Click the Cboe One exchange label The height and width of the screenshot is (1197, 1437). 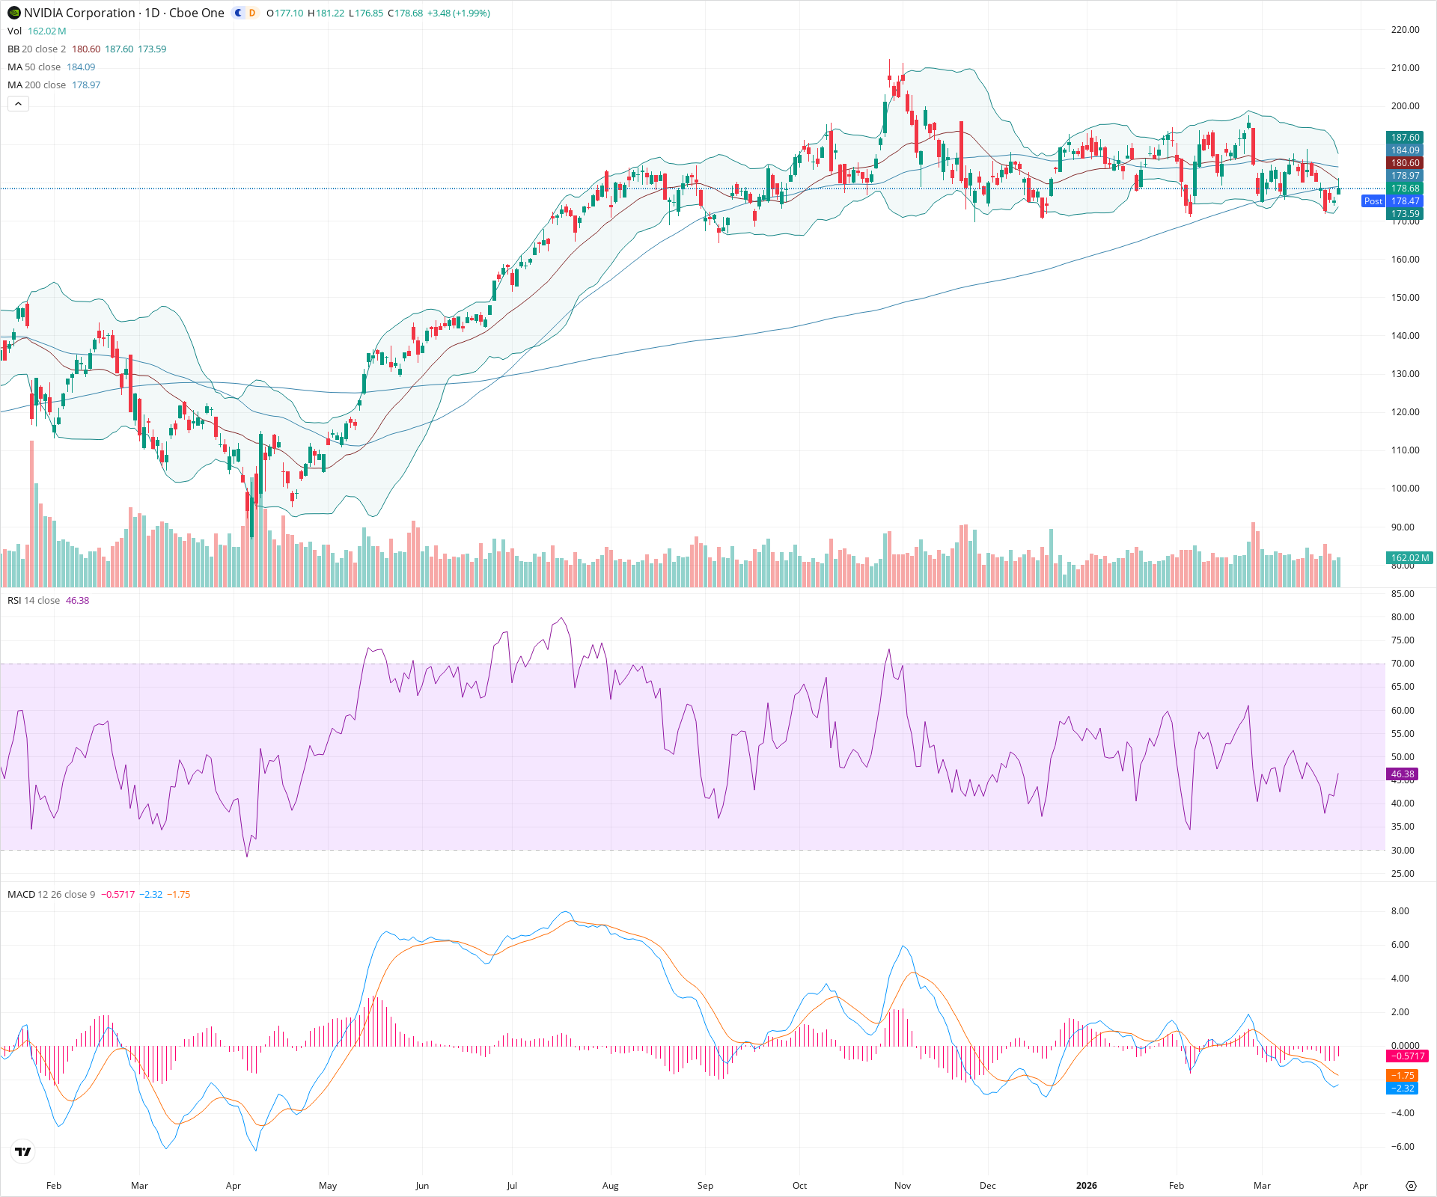[x=196, y=13]
